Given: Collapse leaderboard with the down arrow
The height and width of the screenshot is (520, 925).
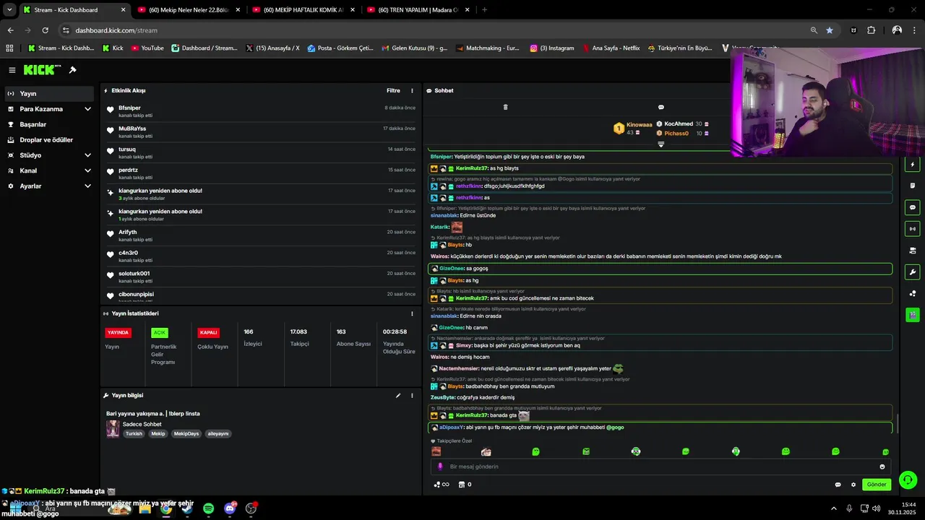Looking at the screenshot, I should (661, 144).
